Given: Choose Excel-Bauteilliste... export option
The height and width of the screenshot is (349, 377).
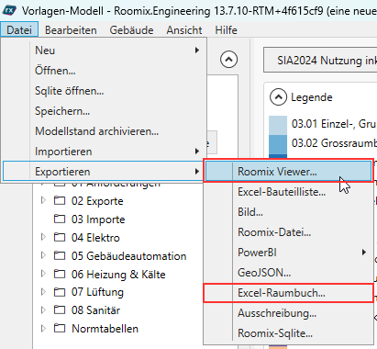Looking at the screenshot, I should (289, 192).
